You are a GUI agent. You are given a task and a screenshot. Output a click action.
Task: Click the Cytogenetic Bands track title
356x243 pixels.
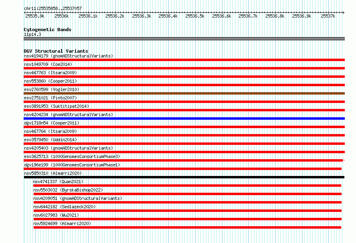click(48, 30)
